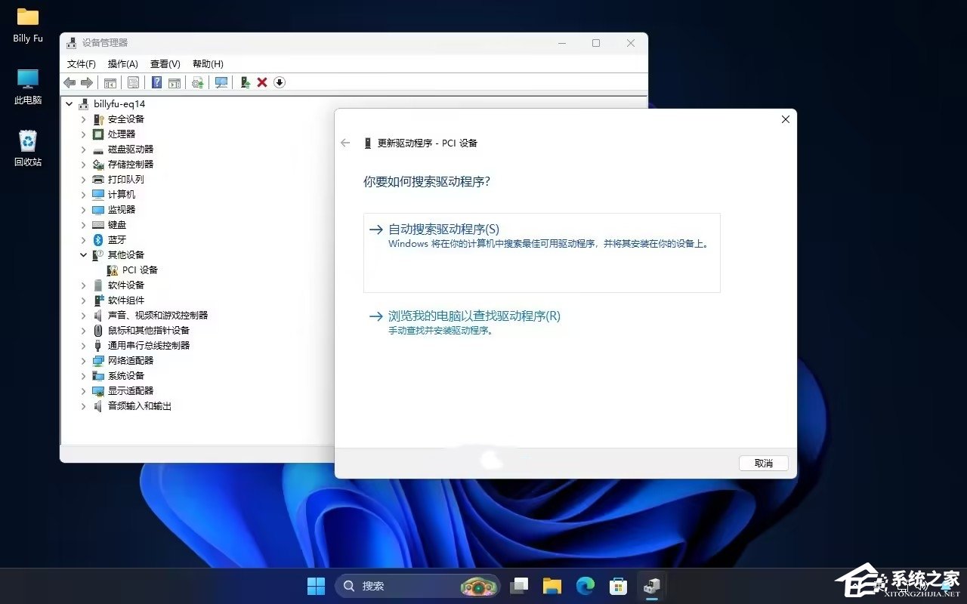
Task: Open the Properties sheet toolbar icon
Action: 133,82
